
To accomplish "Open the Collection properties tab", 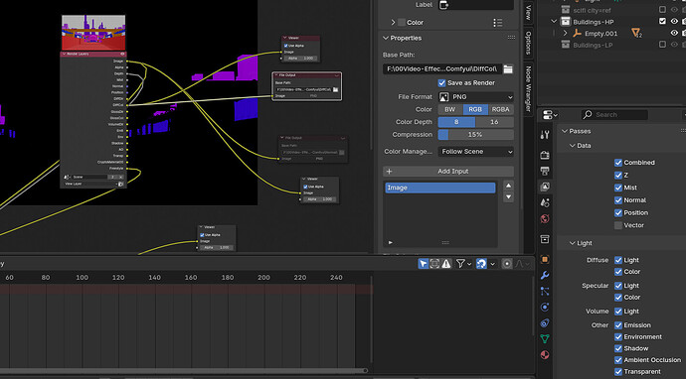I will [x=545, y=239].
